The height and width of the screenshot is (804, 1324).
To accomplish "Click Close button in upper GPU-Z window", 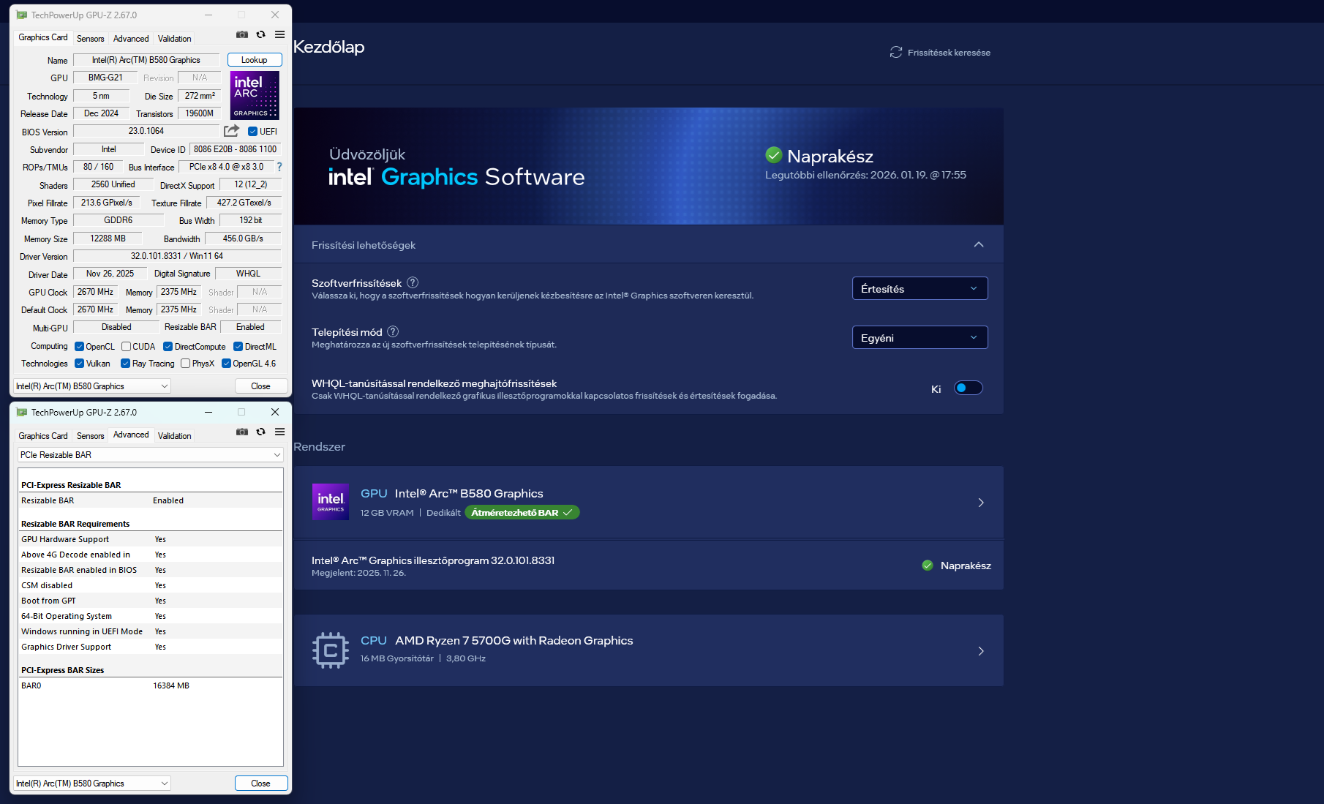I will [261, 386].
